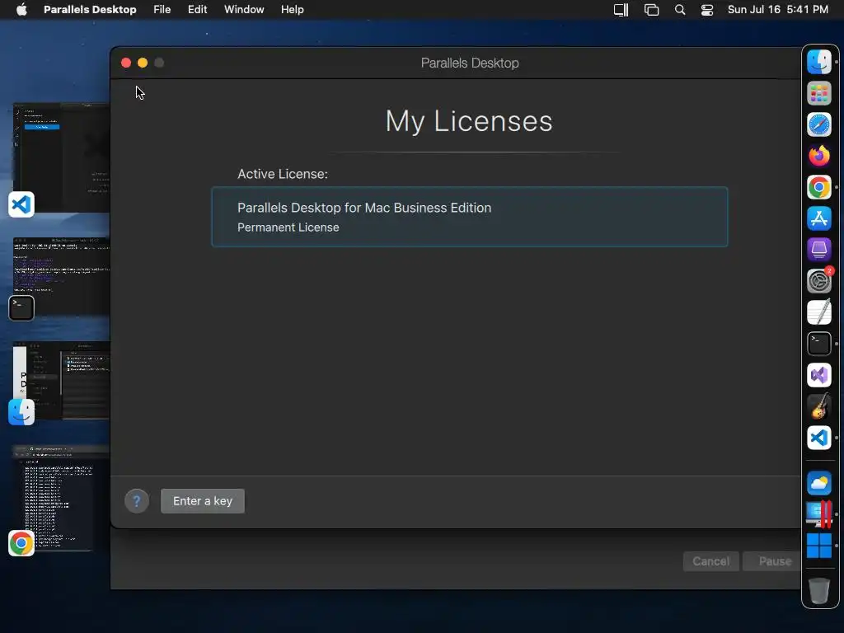Open the Edit menu

tap(198, 10)
